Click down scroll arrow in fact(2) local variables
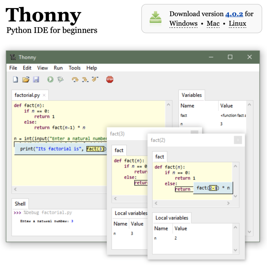 (x=235, y=250)
